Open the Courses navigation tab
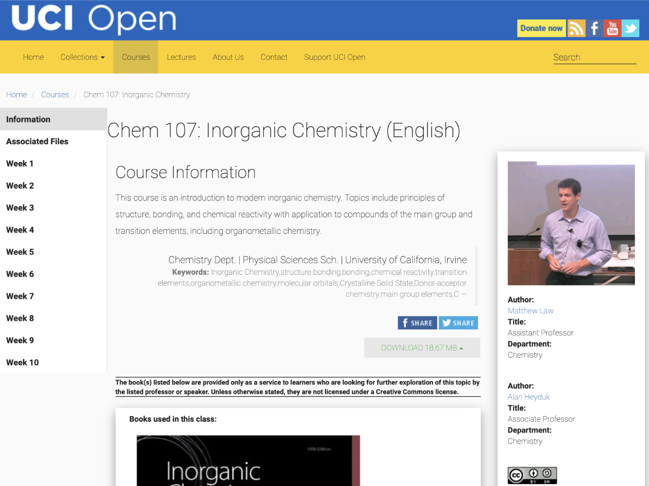Screen dimensions: 649x486 point(136,57)
